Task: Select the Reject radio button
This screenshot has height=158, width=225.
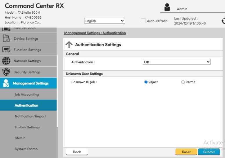Action: click(146, 82)
